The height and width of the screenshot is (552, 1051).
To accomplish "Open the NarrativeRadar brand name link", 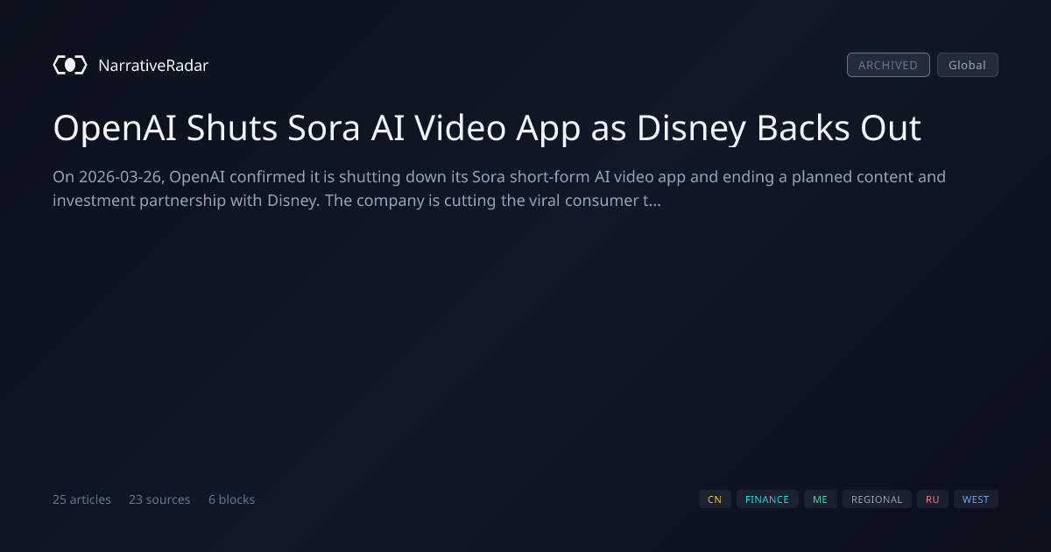I will pos(153,65).
